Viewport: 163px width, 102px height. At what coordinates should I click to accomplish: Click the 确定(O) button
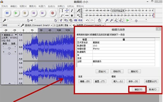click(x=139, y=89)
